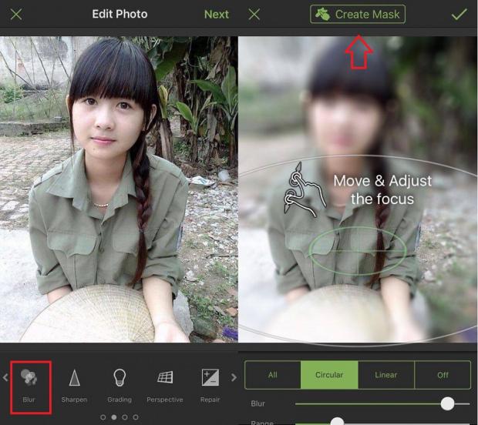This screenshot has width=478, height=425.
Task: Set blur mode to Linear
Action: click(386, 375)
